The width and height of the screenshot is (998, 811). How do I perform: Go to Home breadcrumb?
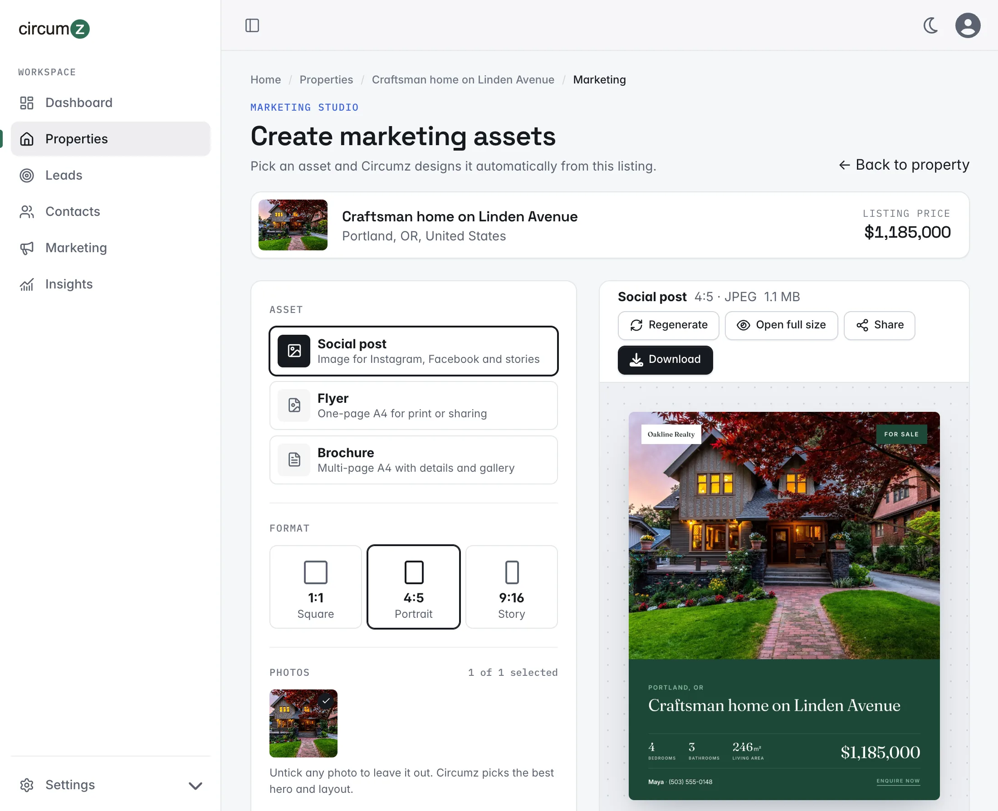coord(265,80)
